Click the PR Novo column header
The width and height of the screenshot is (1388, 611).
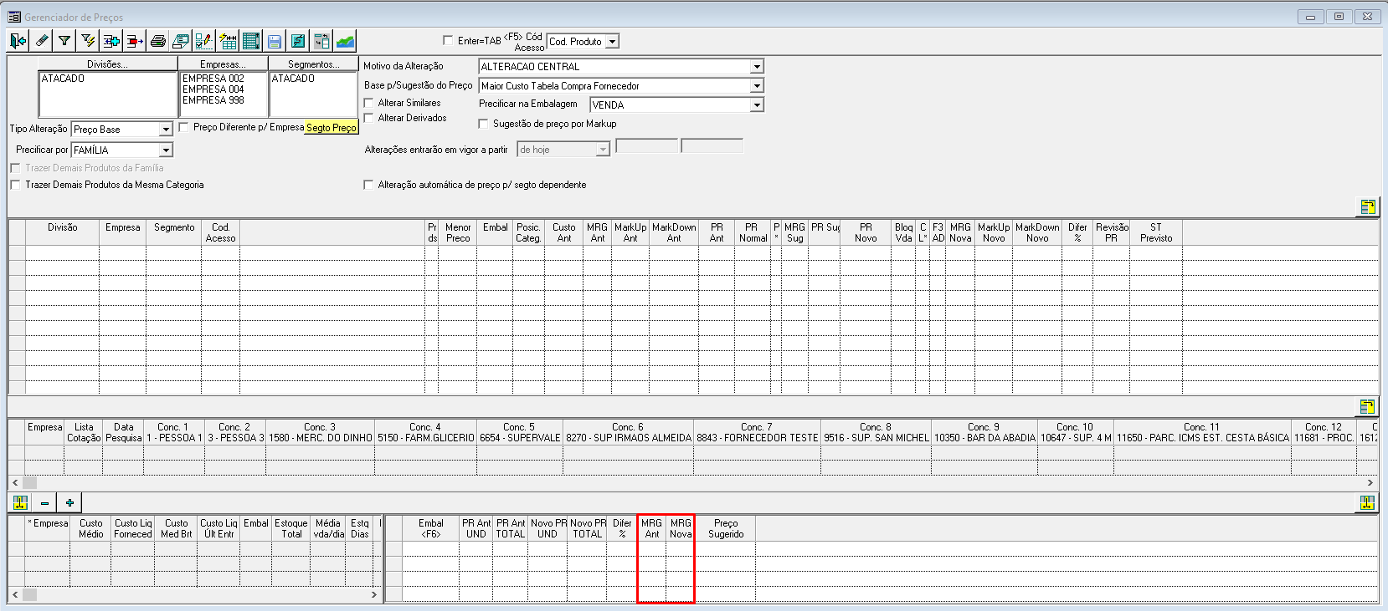click(866, 232)
